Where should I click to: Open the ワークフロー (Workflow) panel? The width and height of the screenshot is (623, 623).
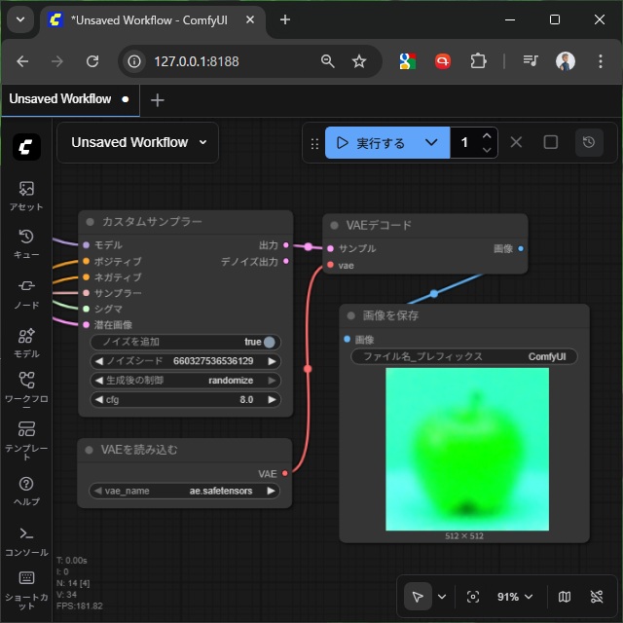pyautogui.click(x=26, y=386)
